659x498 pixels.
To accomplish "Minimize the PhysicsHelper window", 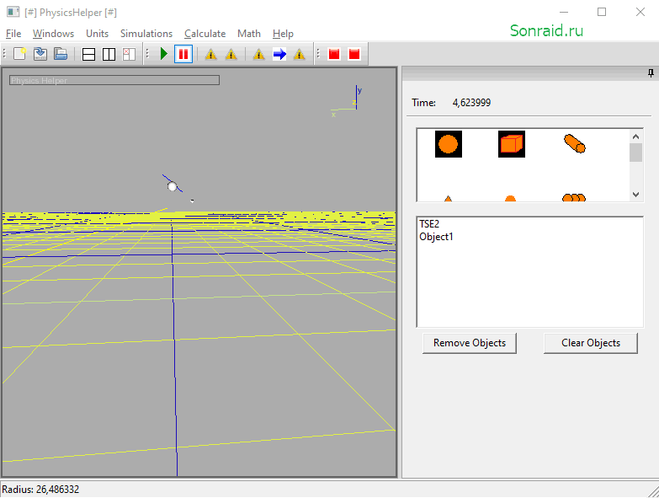I will click(x=564, y=12).
